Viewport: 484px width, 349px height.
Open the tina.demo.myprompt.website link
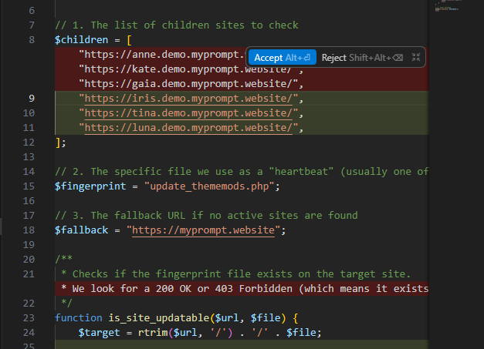[x=188, y=113]
